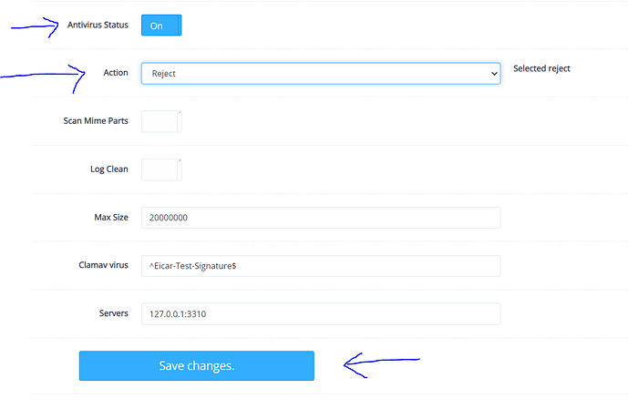The height and width of the screenshot is (409, 628).
Task: Click the chevron arrow in Action dropdown
Action: [x=494, y=74]
